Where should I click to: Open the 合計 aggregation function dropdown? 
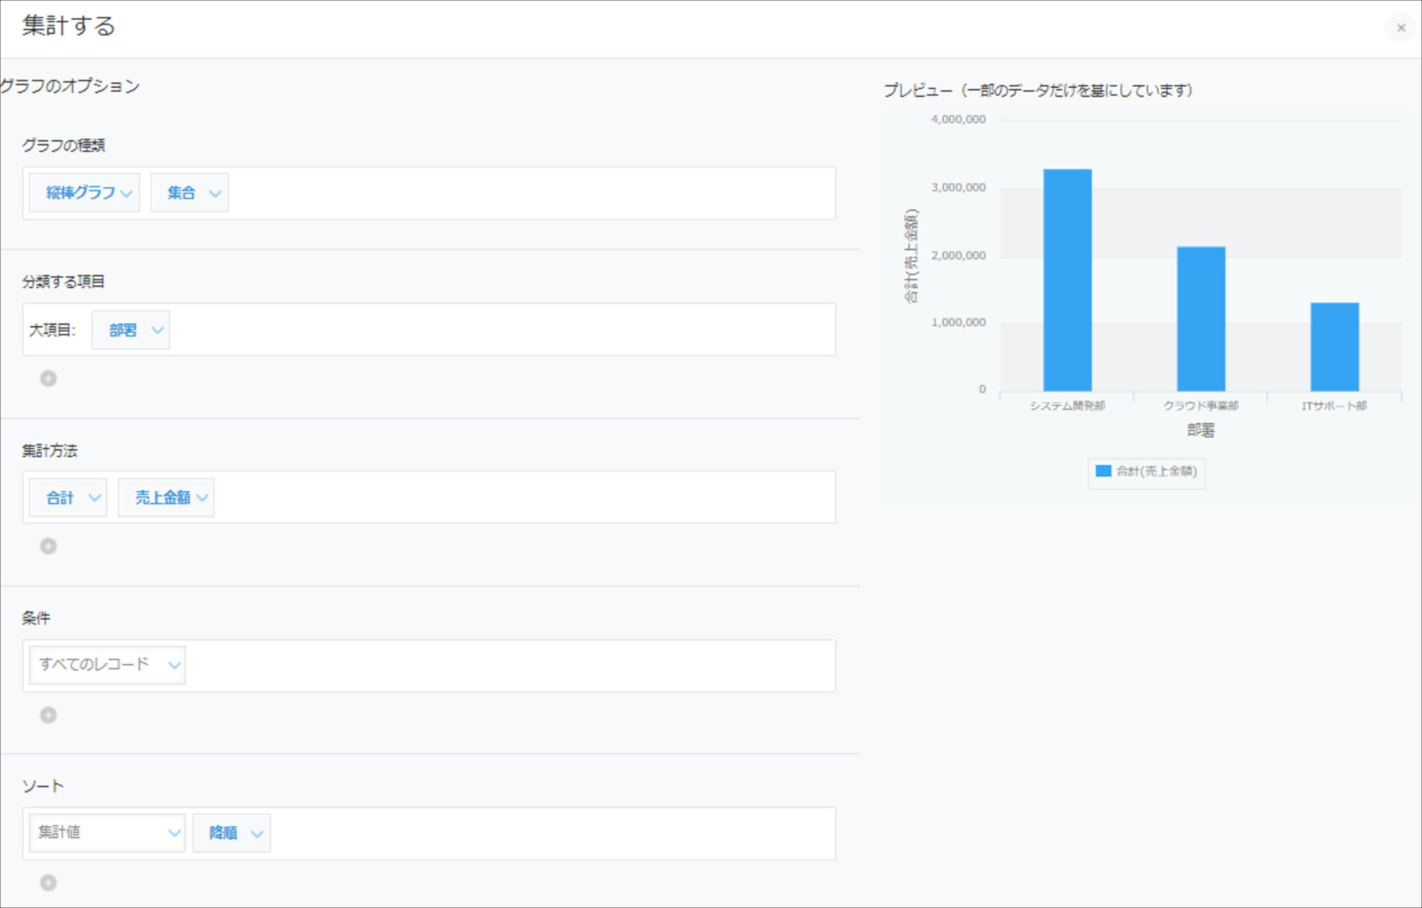click(x=68, y=498)
